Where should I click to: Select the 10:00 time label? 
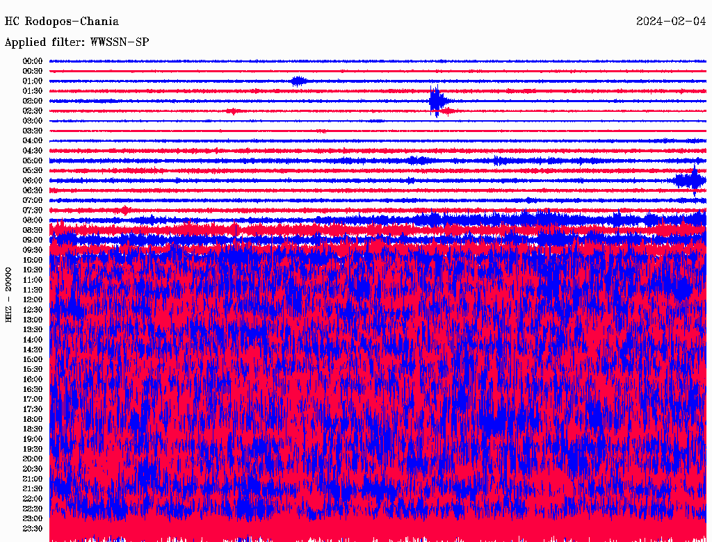click(33, 260)
